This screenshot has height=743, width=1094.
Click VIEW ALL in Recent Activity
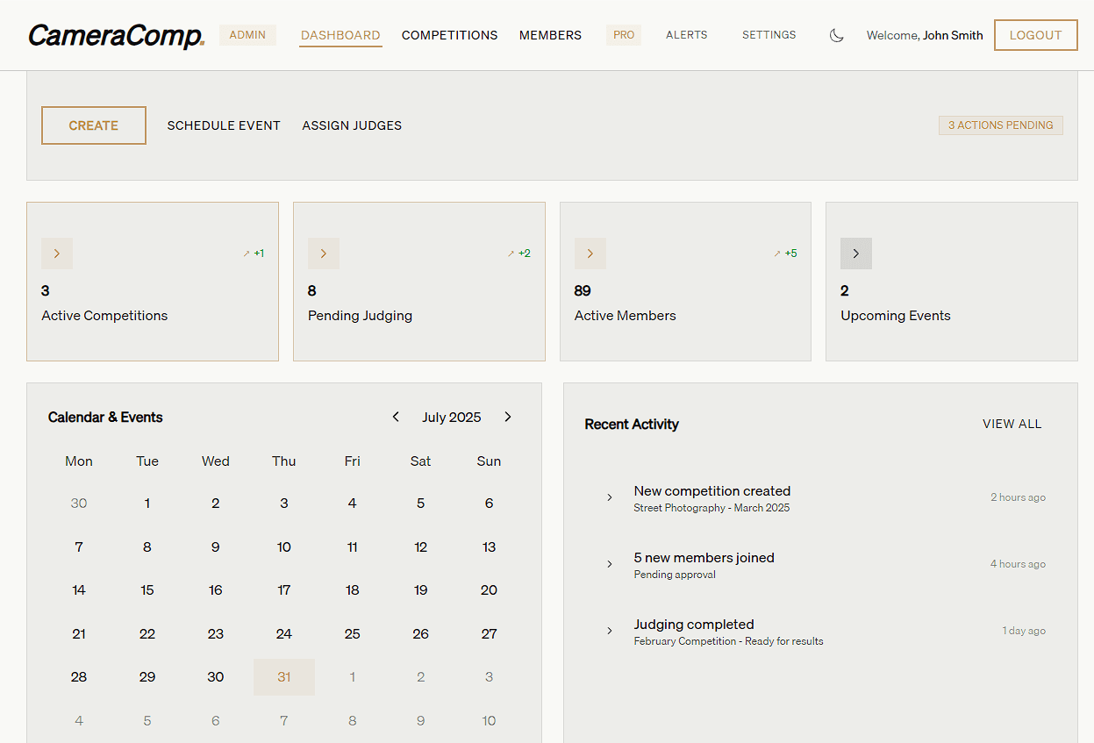tap(1012, 423)
